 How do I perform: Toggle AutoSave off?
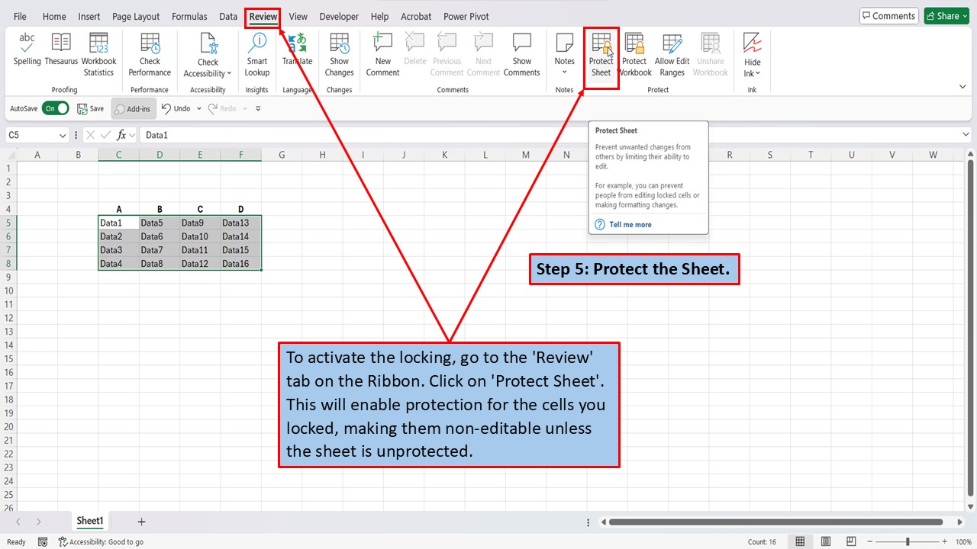55,108
